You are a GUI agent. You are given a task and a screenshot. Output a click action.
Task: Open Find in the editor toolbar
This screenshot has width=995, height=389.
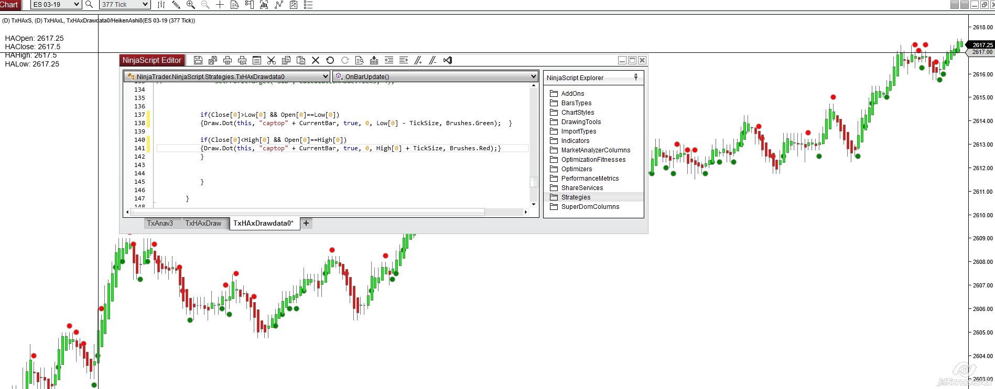[360, 60]
